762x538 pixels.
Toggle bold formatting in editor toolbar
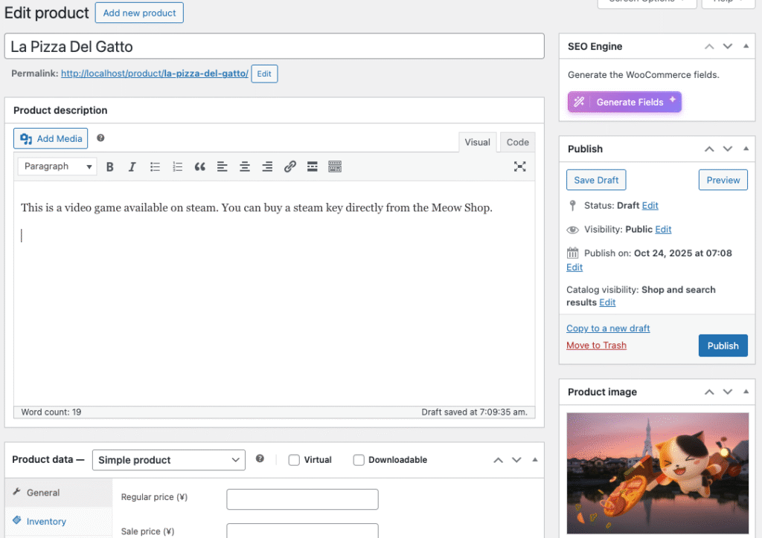(x=110, y=166)
